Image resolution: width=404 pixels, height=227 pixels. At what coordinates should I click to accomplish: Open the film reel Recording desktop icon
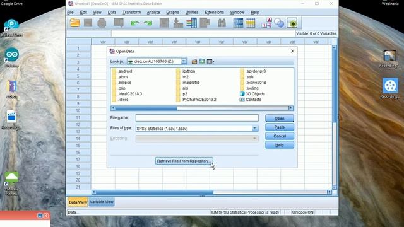tap(390, 88)
